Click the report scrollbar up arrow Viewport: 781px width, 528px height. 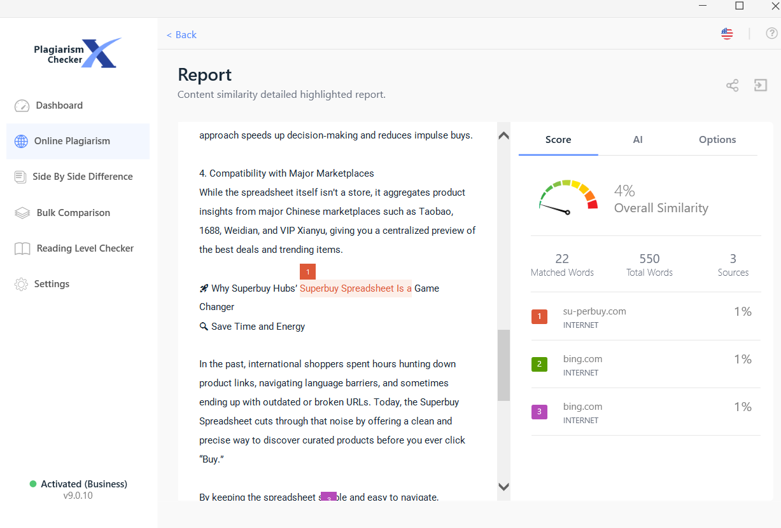point(503,135)
